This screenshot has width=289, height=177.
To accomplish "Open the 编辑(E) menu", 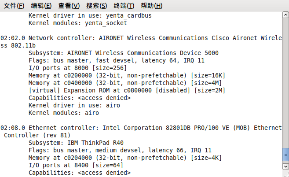I will tap(41, 6).
